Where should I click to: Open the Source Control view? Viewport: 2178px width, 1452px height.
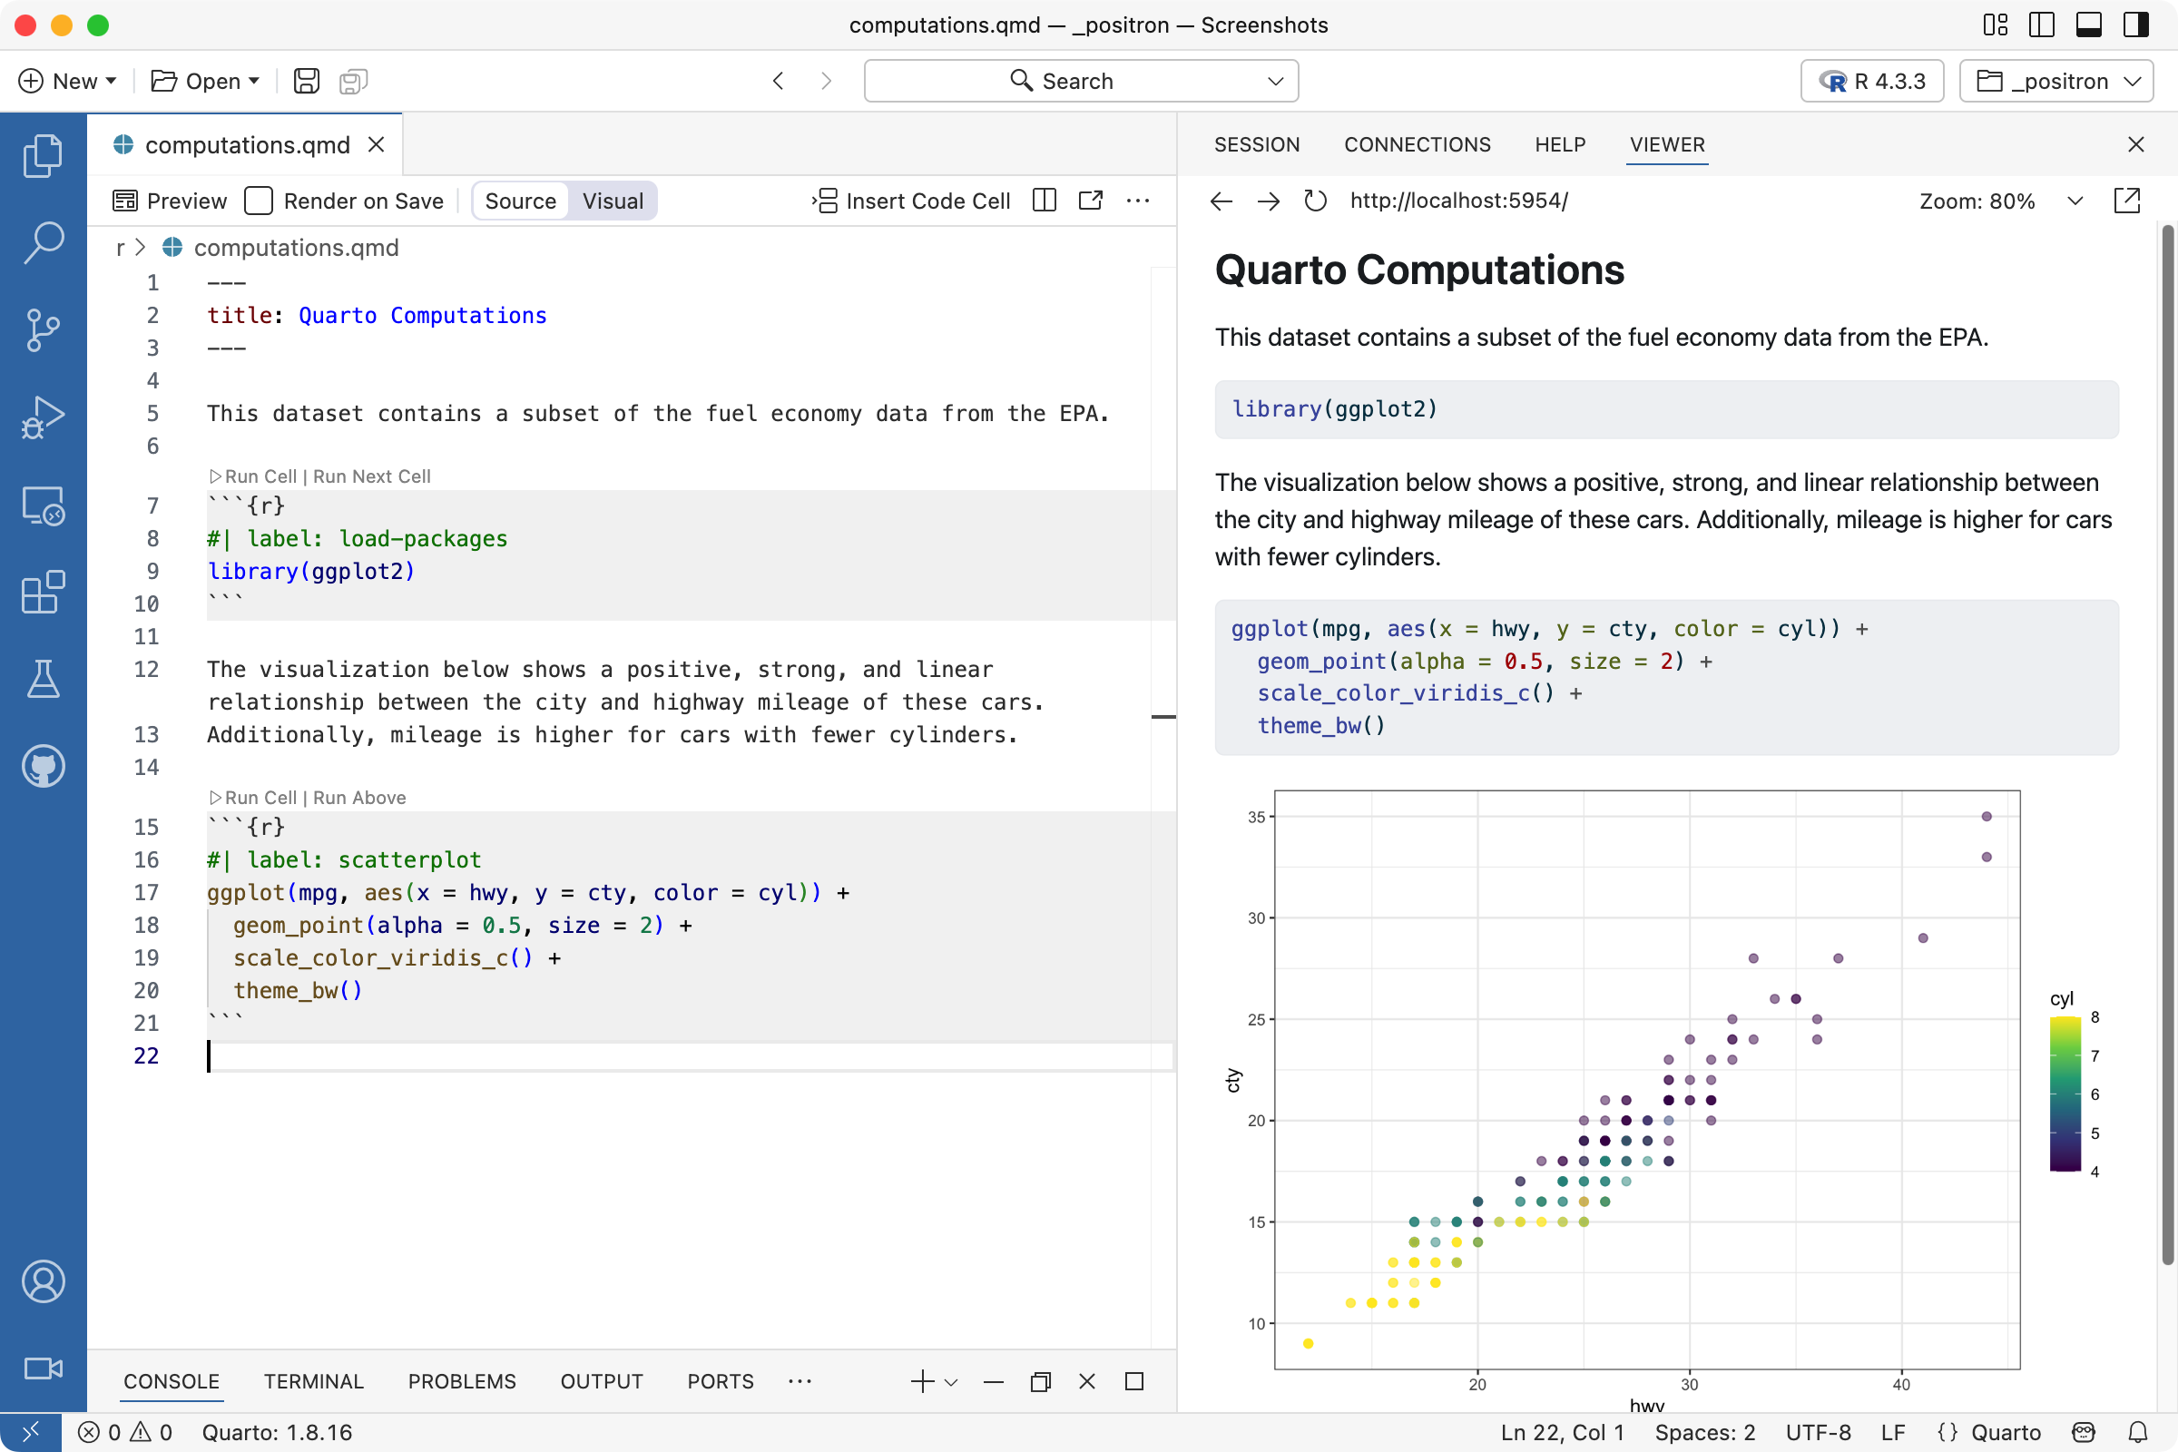[x=43, y=329]
